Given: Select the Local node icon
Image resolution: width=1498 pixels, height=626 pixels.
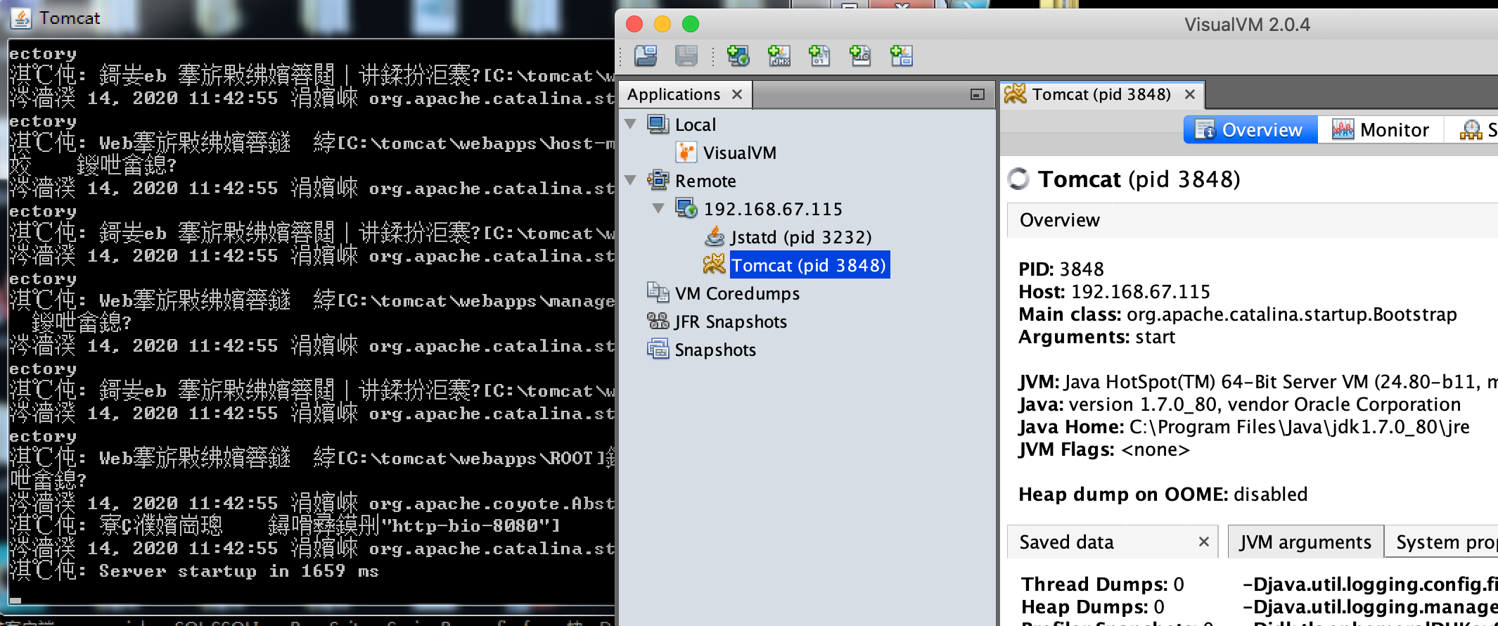Looking at the screenshot, I should pos(658,124).
